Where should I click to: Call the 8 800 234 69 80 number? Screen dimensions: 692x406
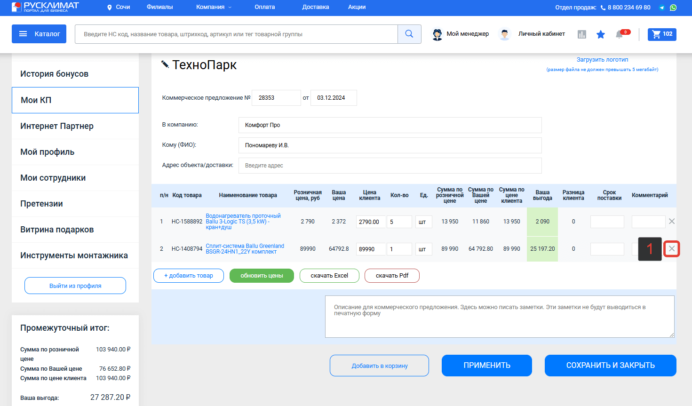coord(629,8)
